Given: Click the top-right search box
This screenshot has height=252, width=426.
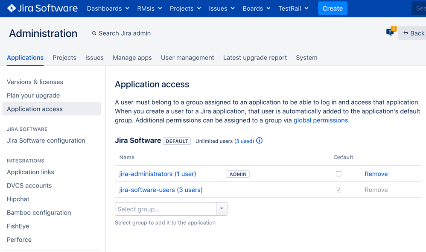Looking at the screenshot, I should coord(419,9).
